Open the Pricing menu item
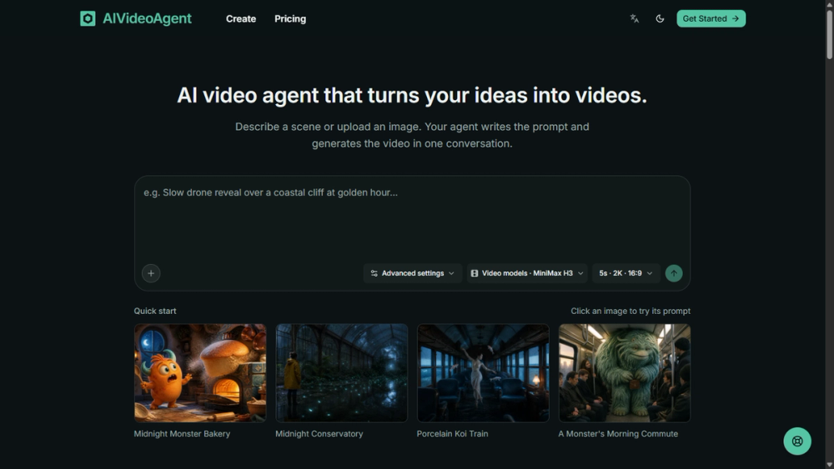The width and height of the screenshot is (834, 469). (290, 18)
